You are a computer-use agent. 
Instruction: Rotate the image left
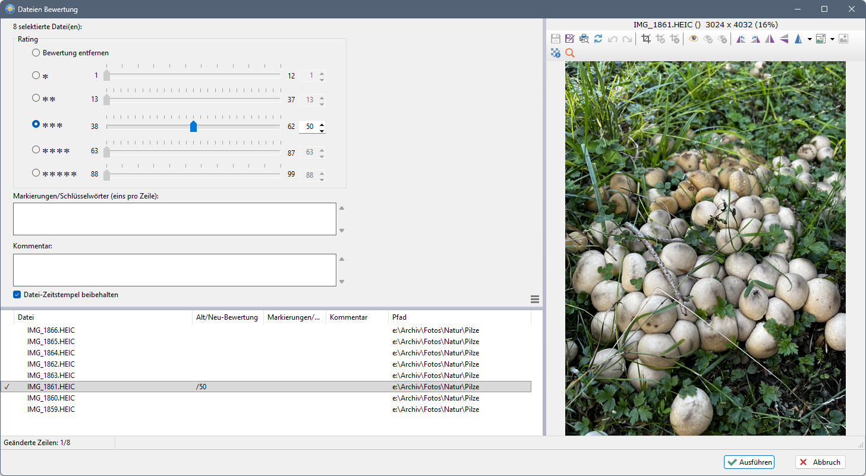click(x=741, y=39)
